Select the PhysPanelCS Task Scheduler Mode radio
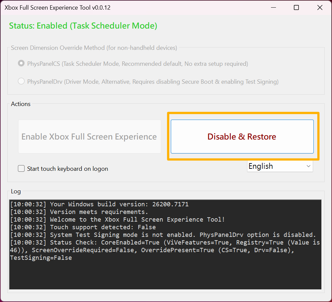 pos(21,63)
